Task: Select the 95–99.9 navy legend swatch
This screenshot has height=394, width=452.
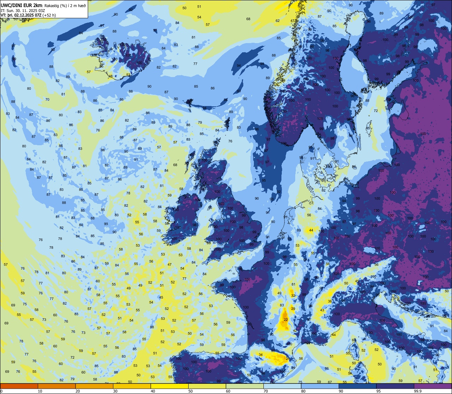Action: [x=395, y=386]
